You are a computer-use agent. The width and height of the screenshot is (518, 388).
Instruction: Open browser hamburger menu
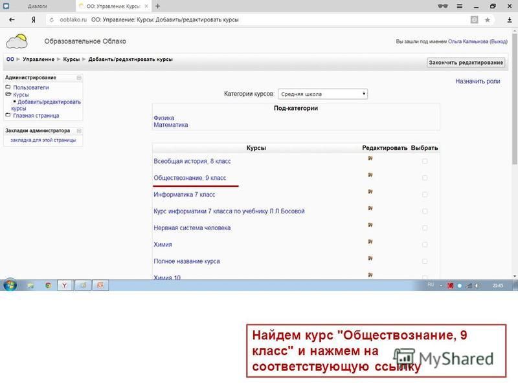pos(460,6)
